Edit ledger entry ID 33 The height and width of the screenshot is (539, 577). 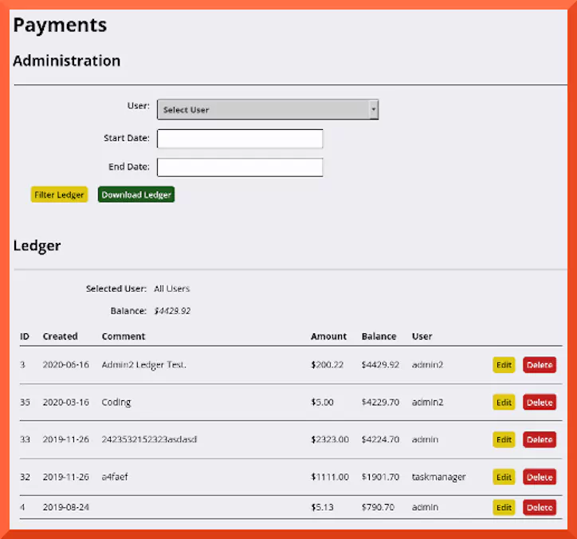(504, 439)
